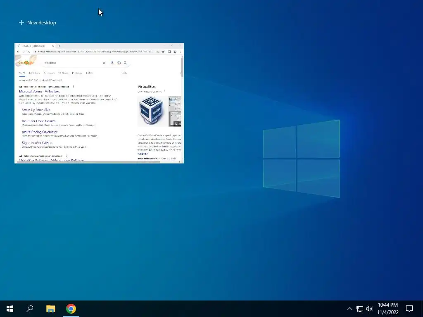Open Azure Pricing Calculator link
The height and width of the screenshot is (317, 423).
click(x=39, y=132)
